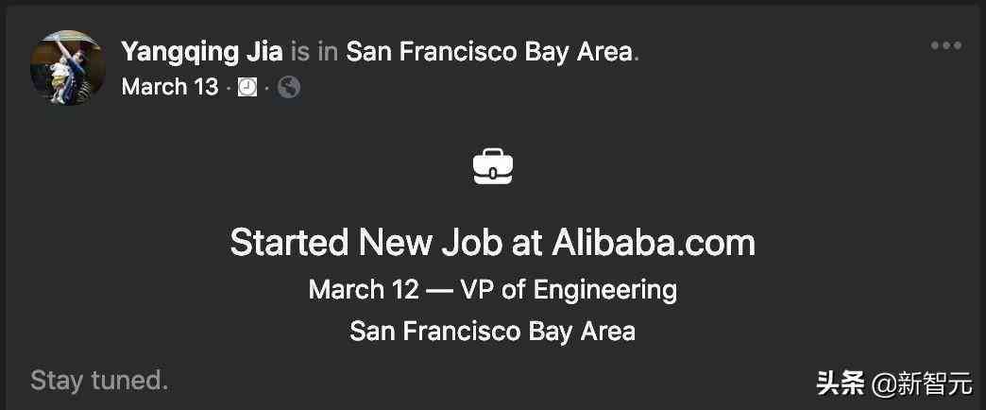Open San Francisco Bay Area link in header
986x410 pixels.
pos(489,52)
